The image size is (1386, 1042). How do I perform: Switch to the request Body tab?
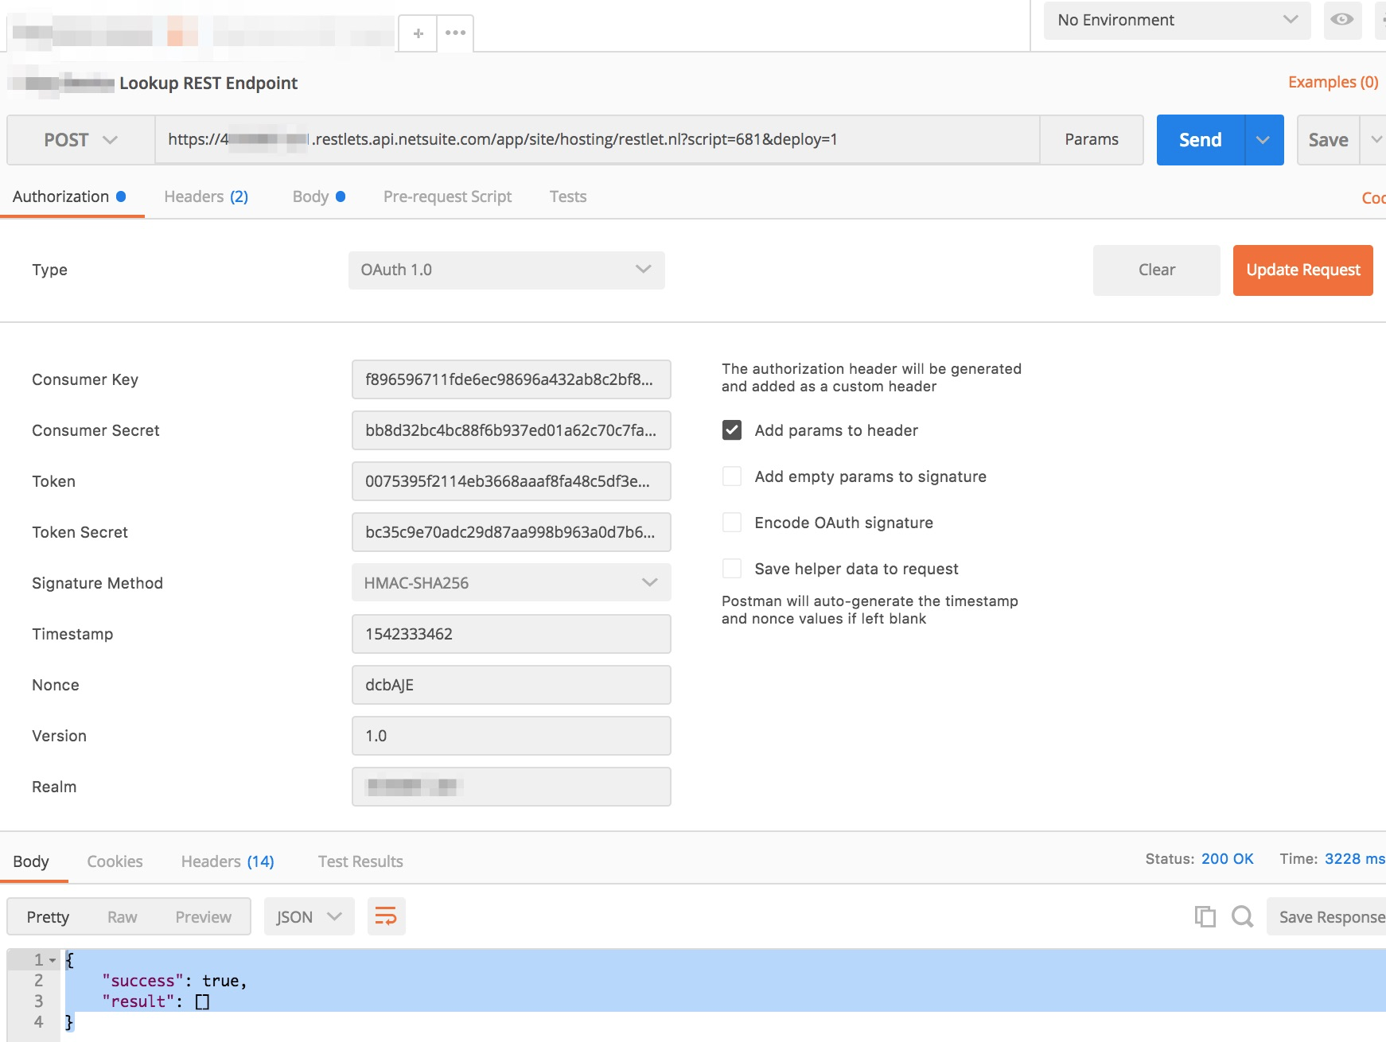pyautogui.click(x=318, y=196)
